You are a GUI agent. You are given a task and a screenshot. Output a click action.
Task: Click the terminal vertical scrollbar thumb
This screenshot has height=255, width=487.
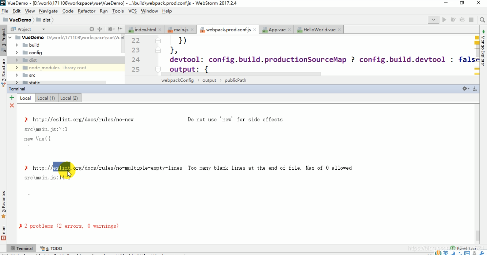click(478, 235)
